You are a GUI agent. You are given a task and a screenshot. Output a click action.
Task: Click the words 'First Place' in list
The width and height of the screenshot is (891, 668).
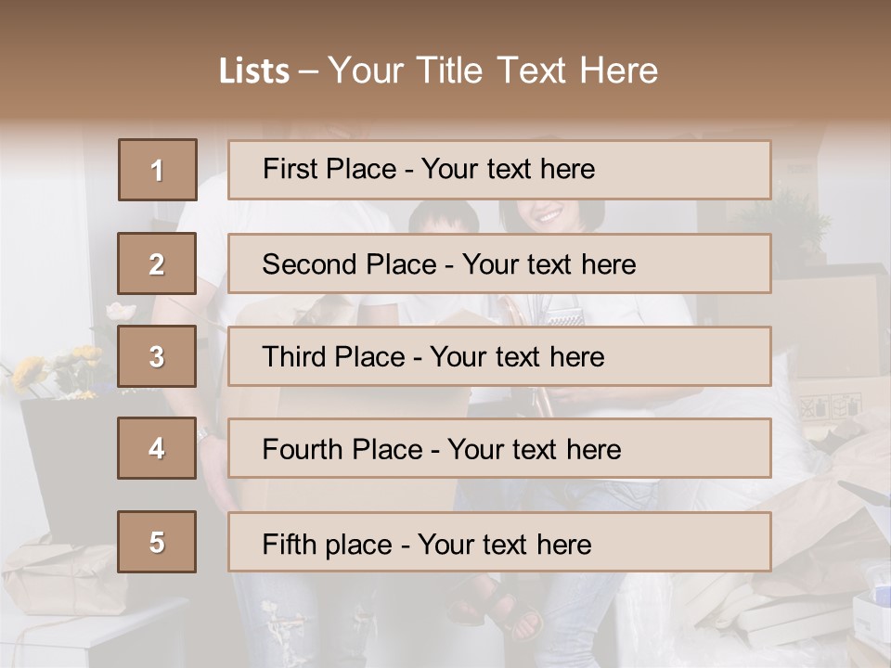(x=329, y=169)
